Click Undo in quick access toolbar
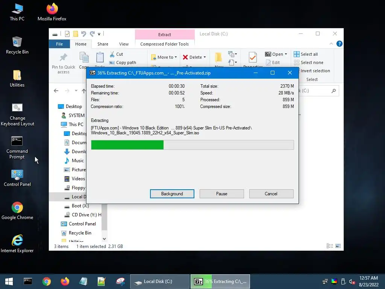This screenshot has width=385, height=289. pos(83,33)
